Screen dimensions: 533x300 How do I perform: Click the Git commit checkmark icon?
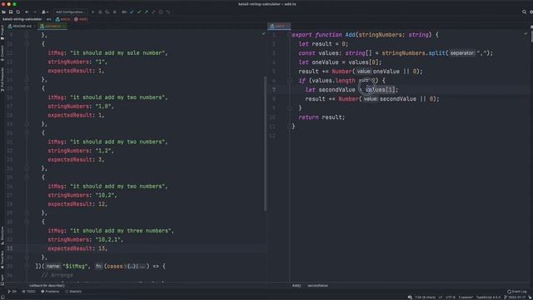tap(139, 12)
